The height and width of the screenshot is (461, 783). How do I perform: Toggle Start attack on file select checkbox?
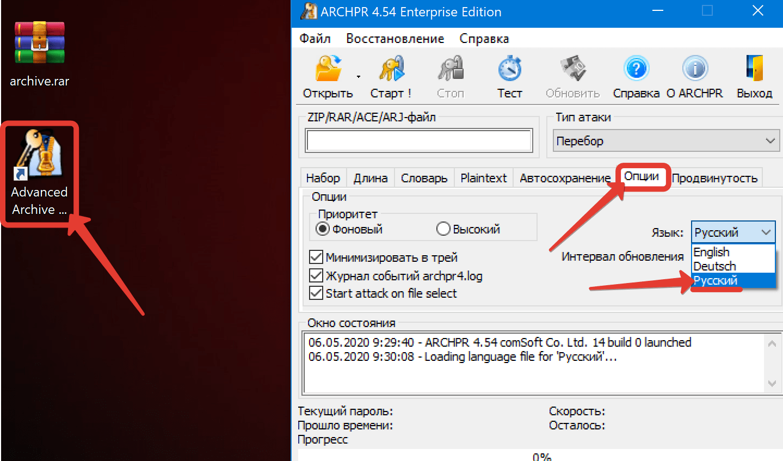316,293
